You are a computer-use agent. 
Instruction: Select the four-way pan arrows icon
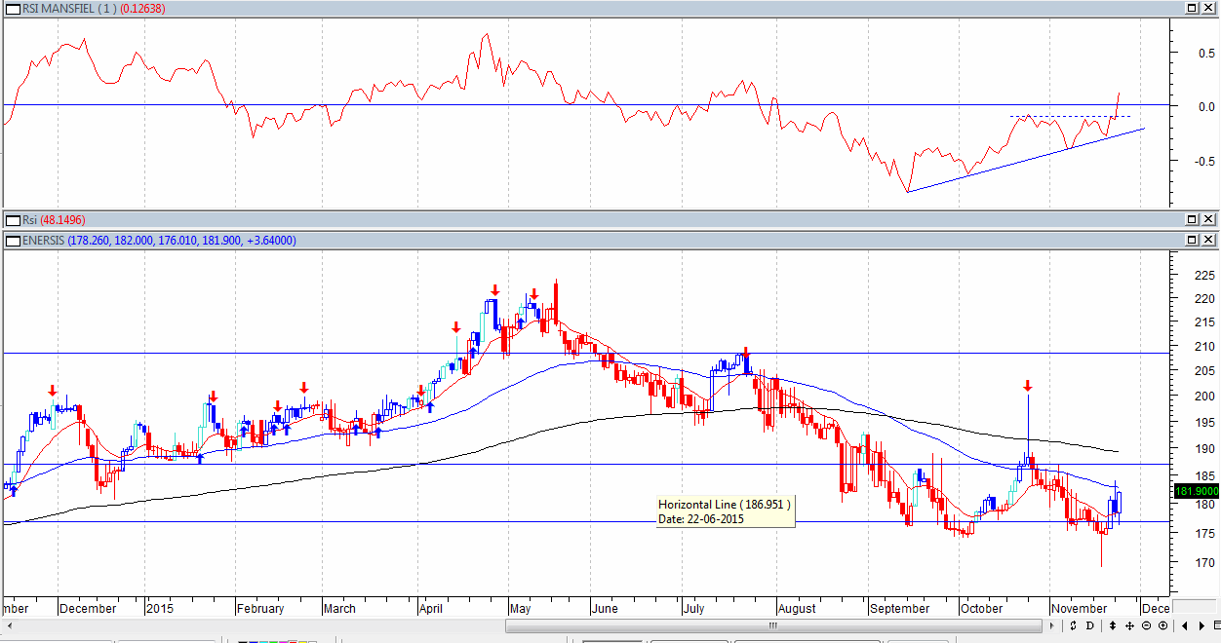coord(1129,625)
